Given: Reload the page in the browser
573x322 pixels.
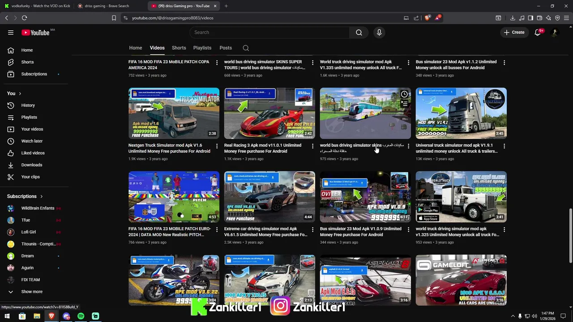Looking at the screenshot, I should pos(24,18).
